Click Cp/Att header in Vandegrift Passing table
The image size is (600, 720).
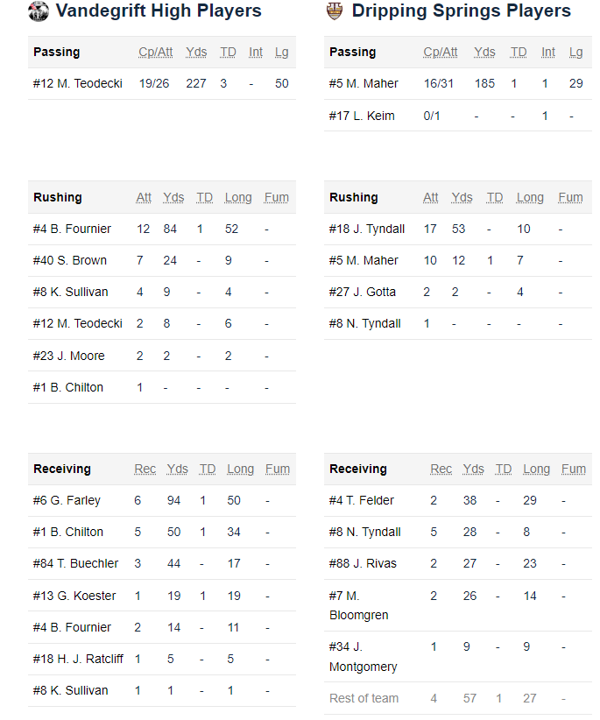156,53
